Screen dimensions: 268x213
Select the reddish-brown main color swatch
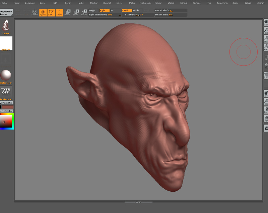(8, 107)
